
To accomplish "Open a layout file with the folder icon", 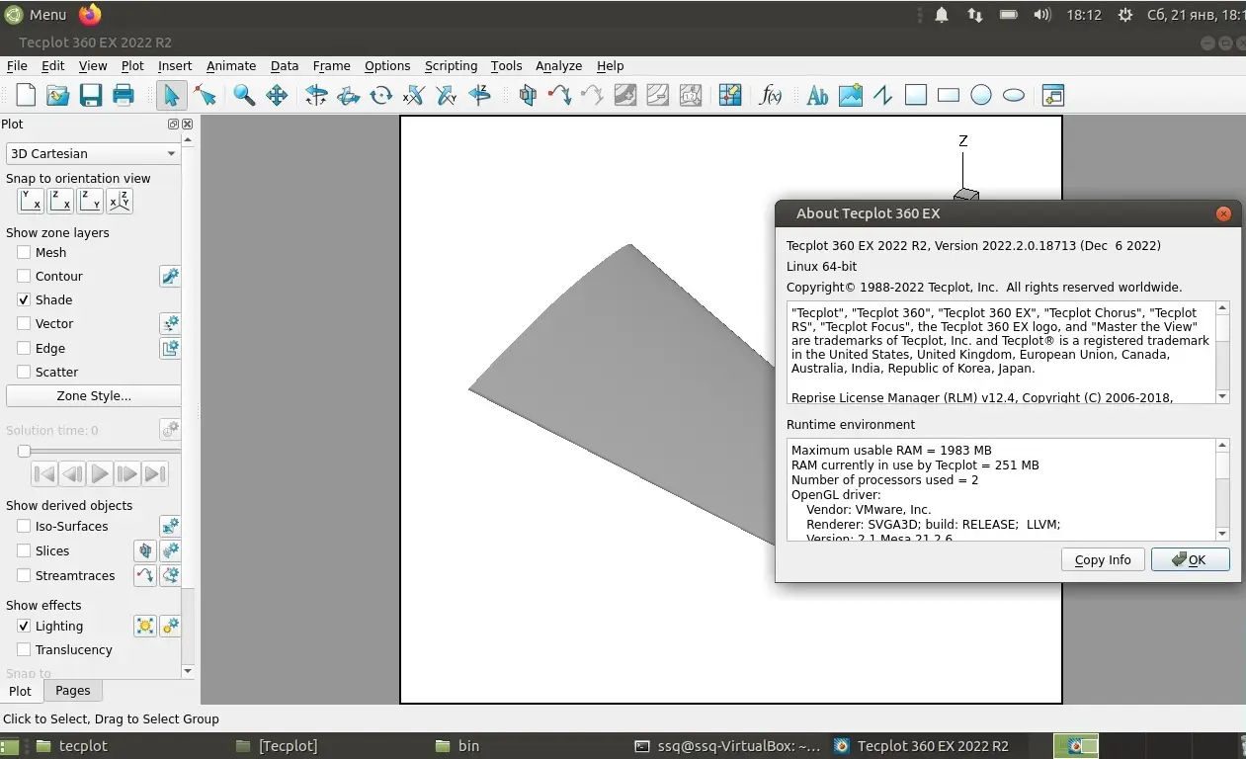I will (x=58, y=96).
